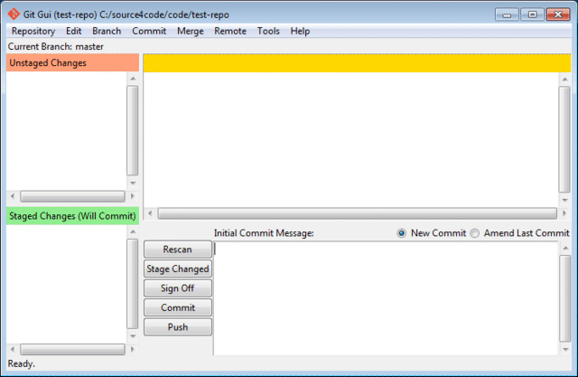Click the Staged Changes horizontal scrollbar thumb
Screen dimensions: 578x377
point(72,349)
